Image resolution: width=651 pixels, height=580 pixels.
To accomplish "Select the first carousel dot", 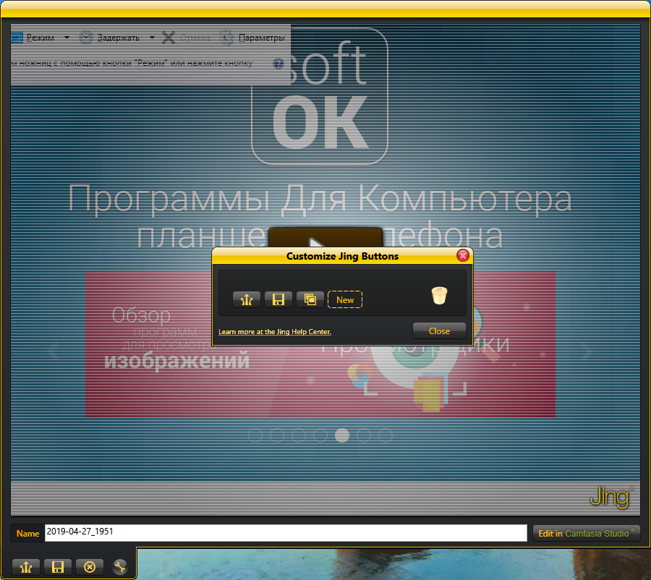I will [255, 435].
